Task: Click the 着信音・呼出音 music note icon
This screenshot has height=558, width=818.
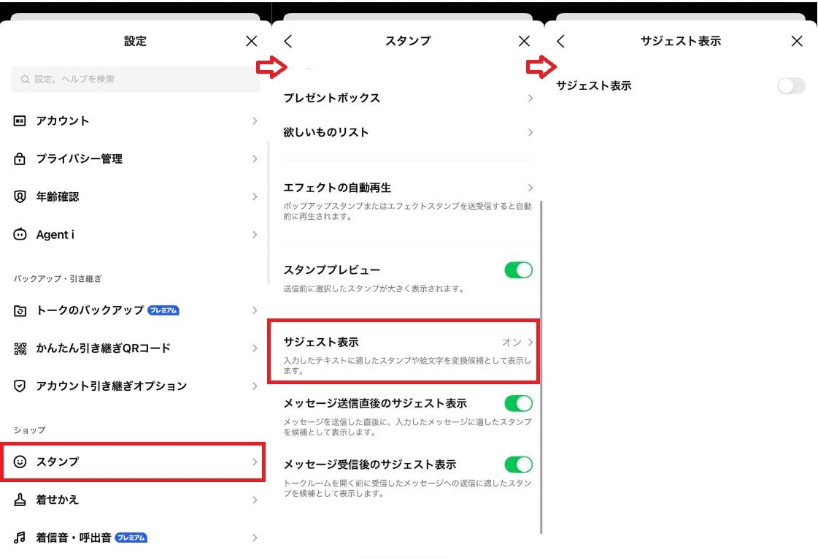Action: point(19,538)
